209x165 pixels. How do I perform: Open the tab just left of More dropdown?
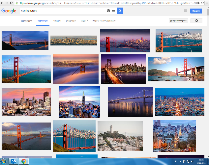(71, 21)
